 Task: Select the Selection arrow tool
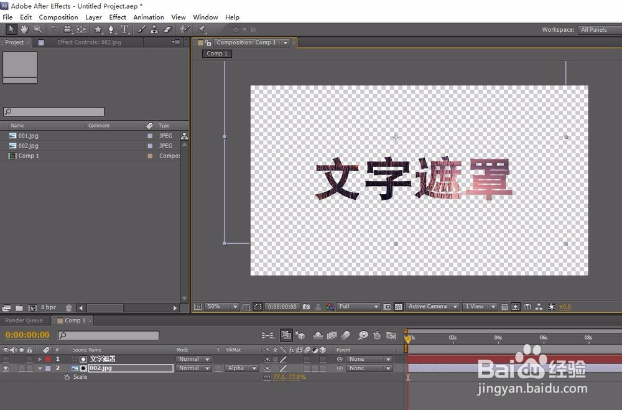tap(11, 29)
